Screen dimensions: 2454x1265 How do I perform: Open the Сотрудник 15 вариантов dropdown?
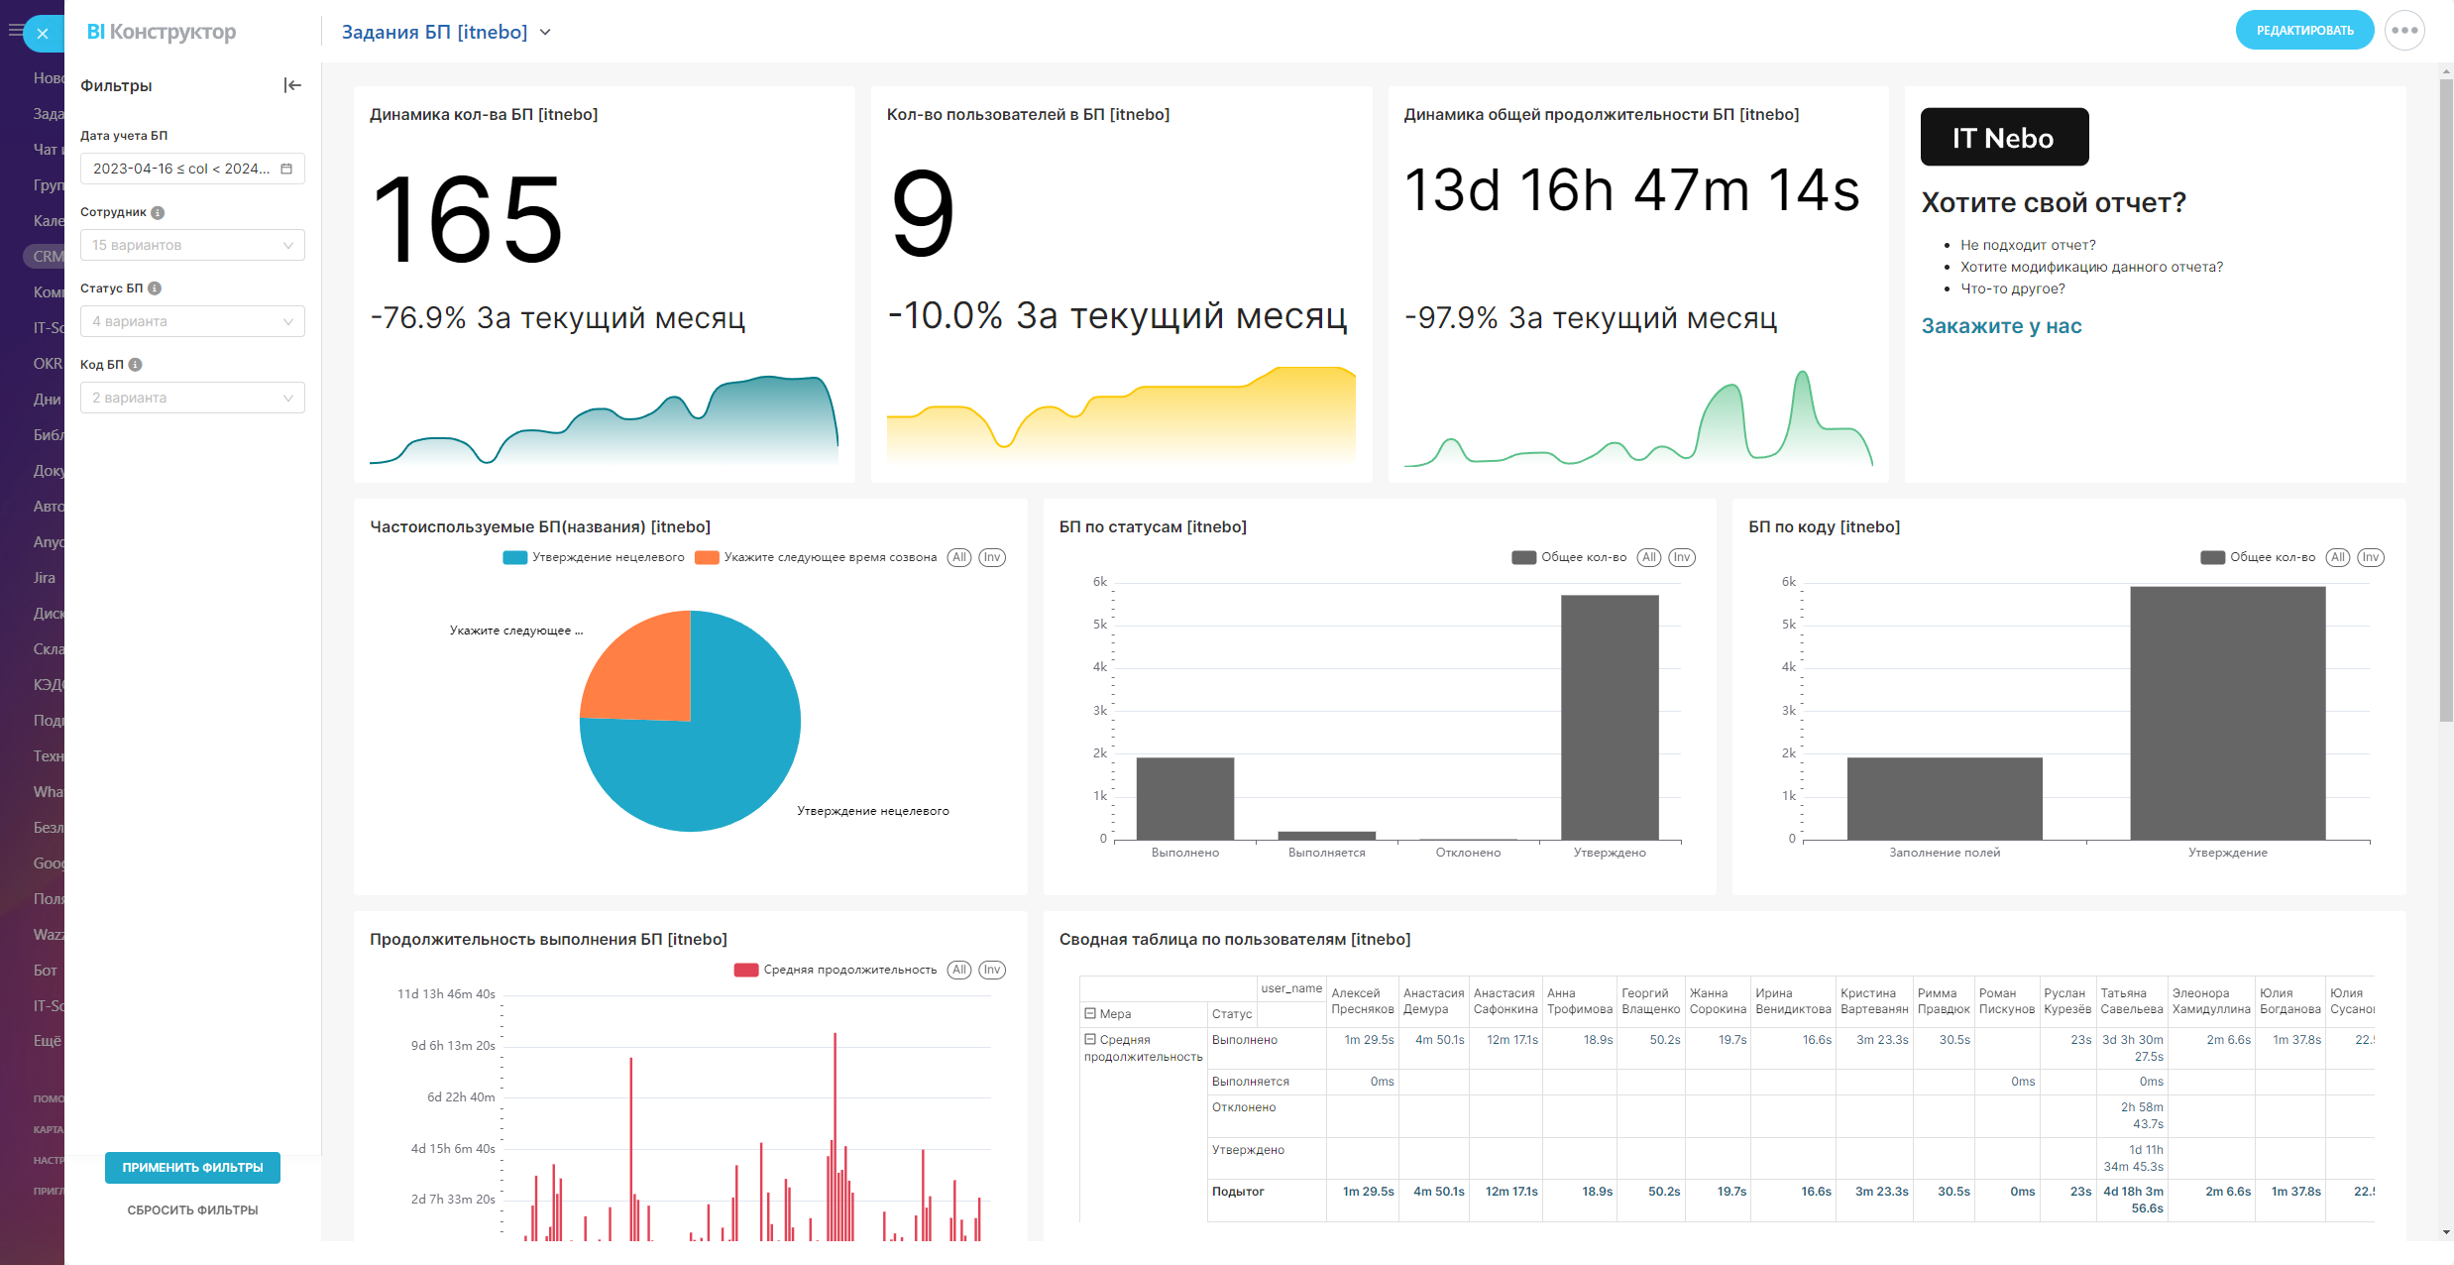click(x=192, y=245)
